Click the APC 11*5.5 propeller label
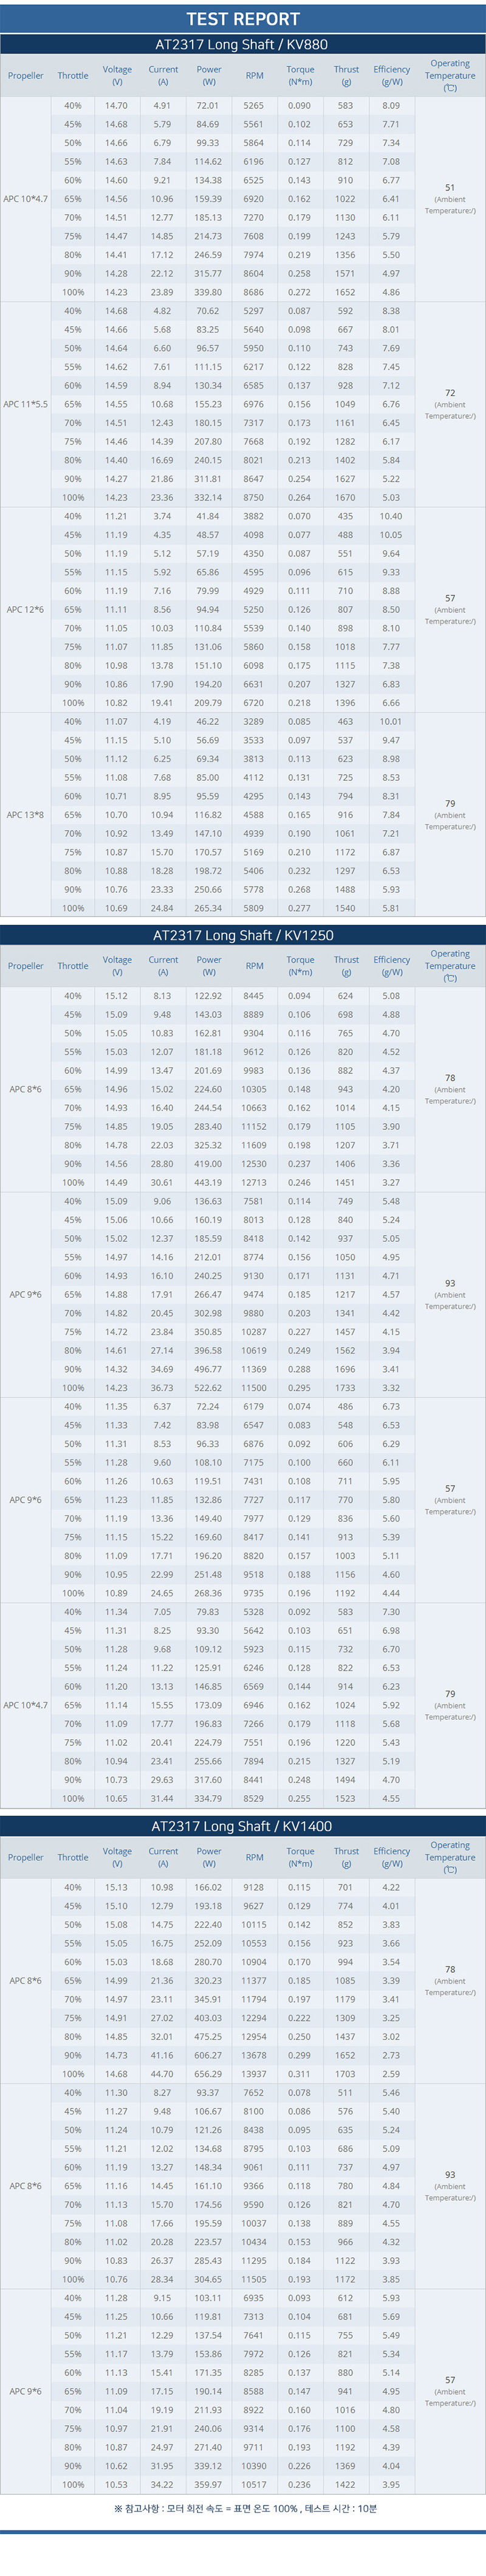Screen dimensions: 486x2576 click(25, 404)
